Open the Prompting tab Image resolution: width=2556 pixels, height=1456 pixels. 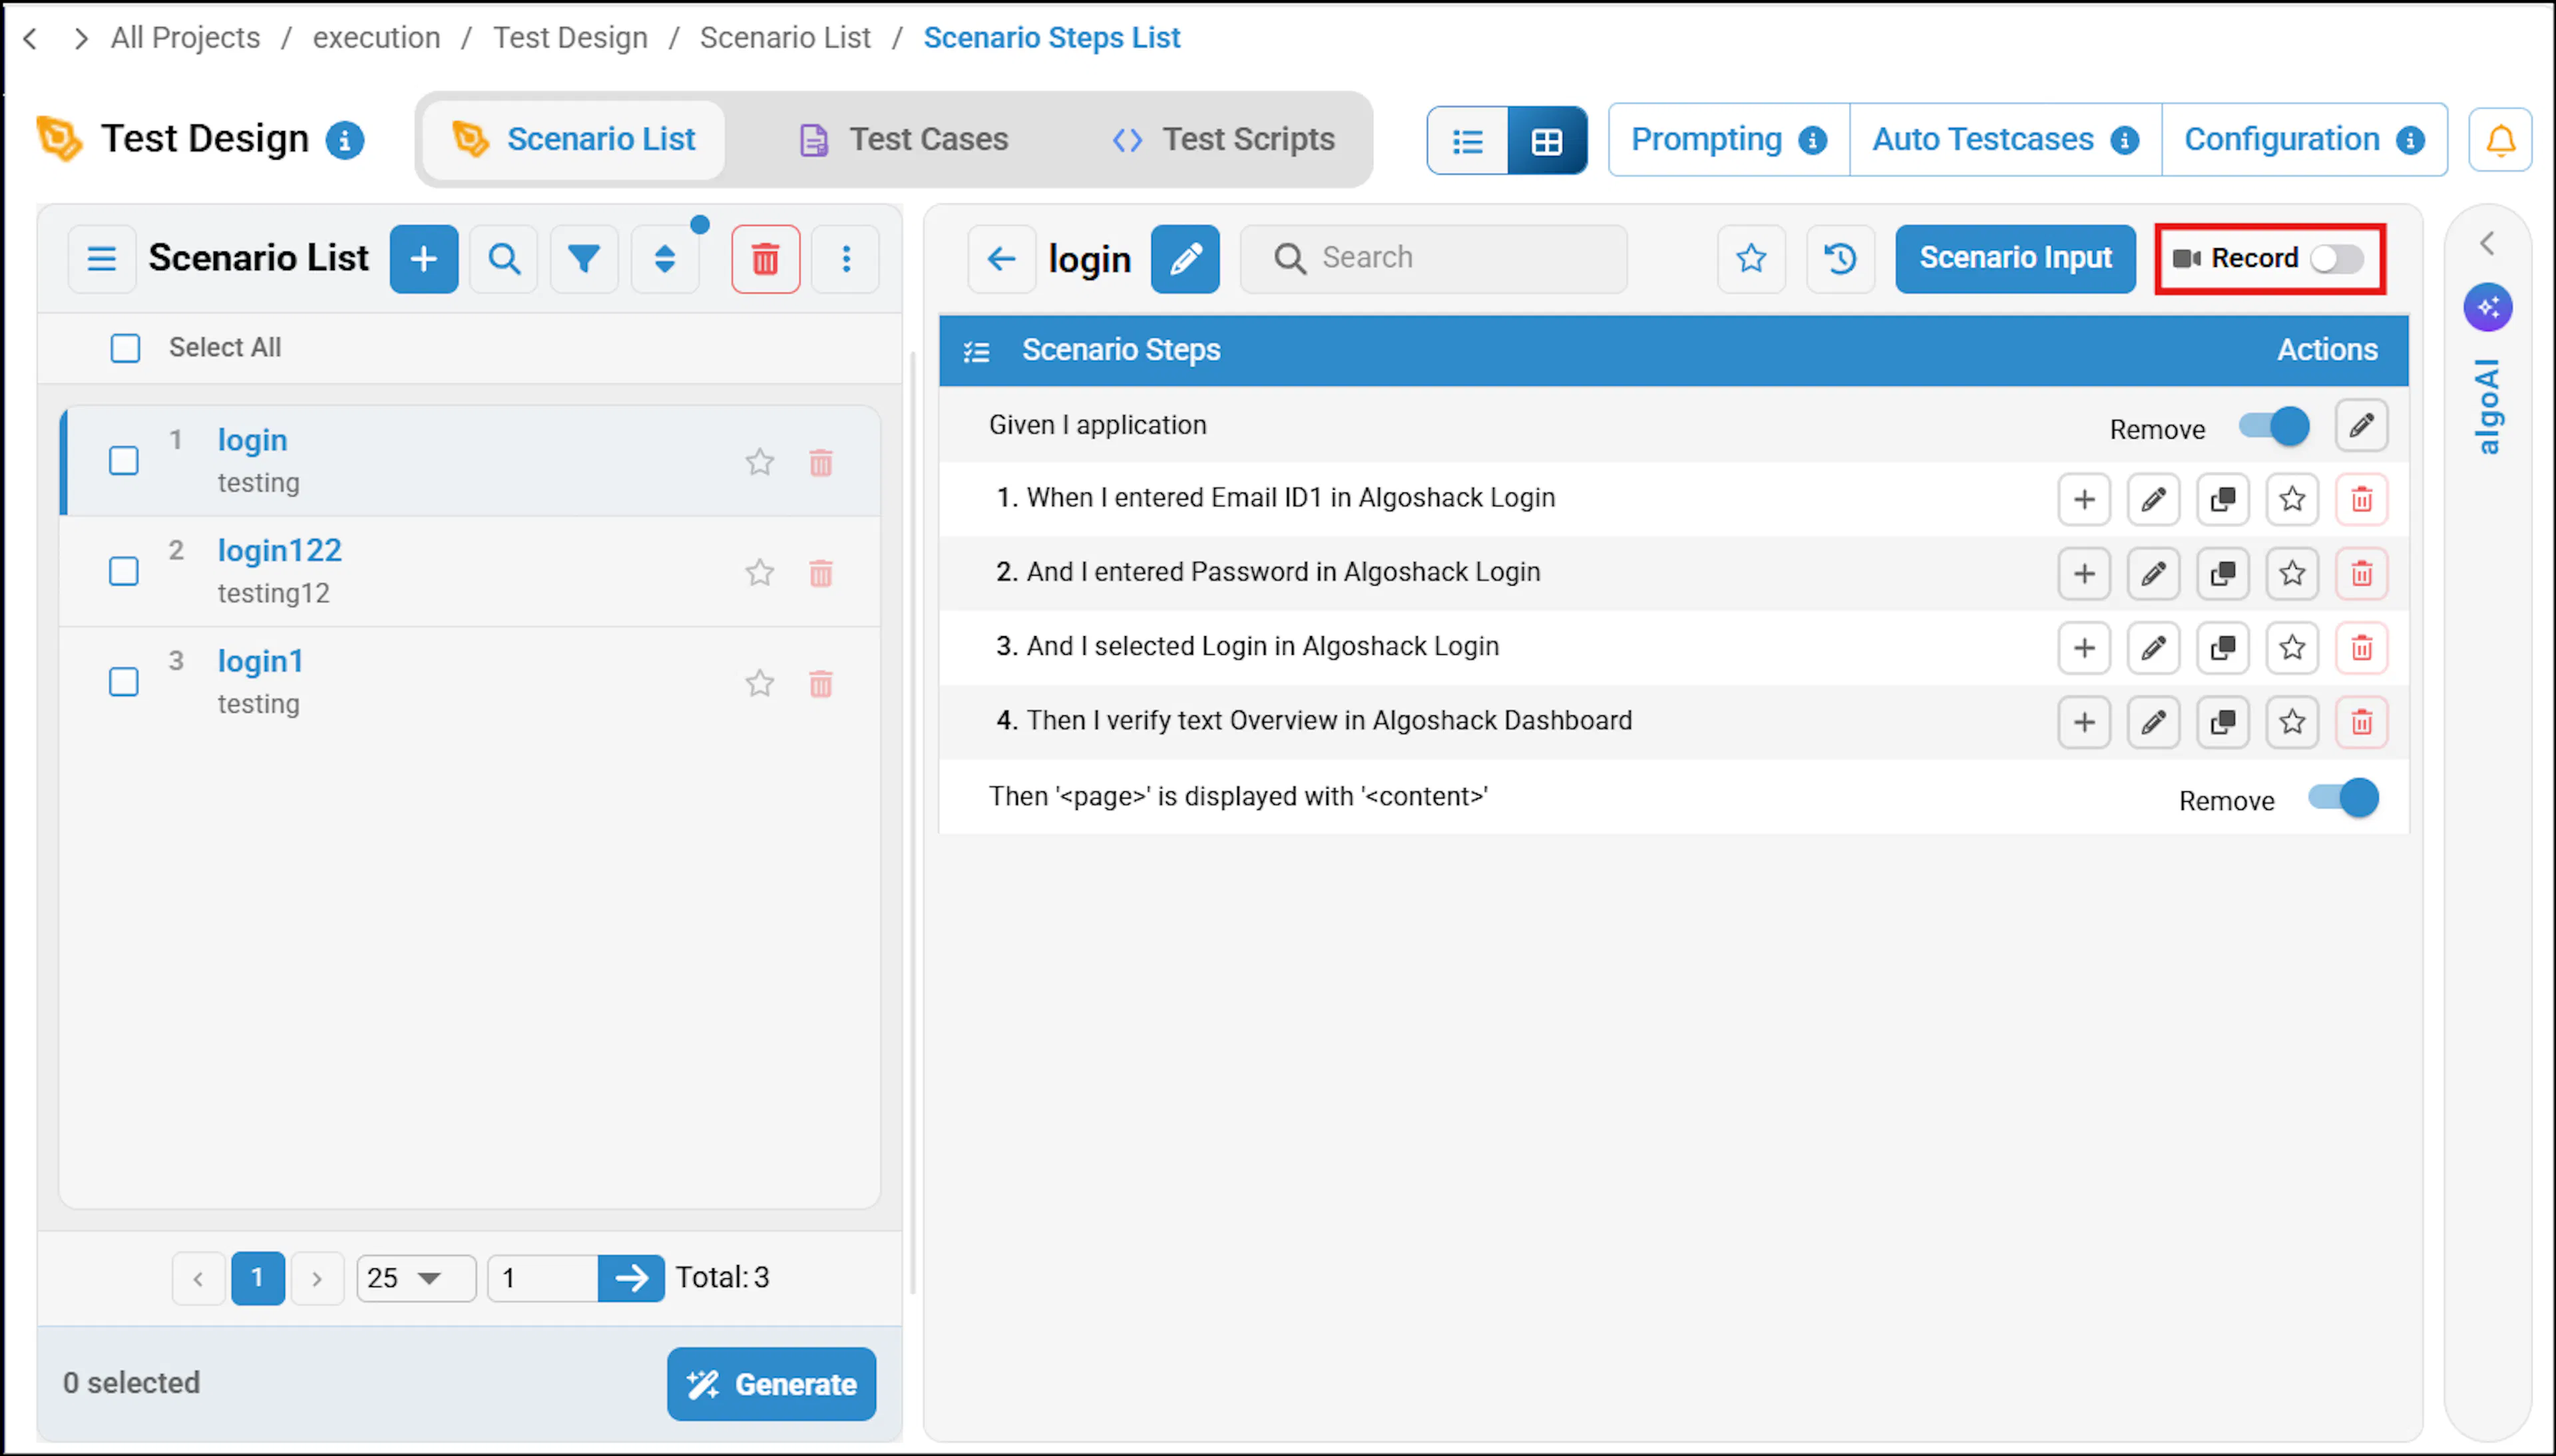(x=1728, y=140)
